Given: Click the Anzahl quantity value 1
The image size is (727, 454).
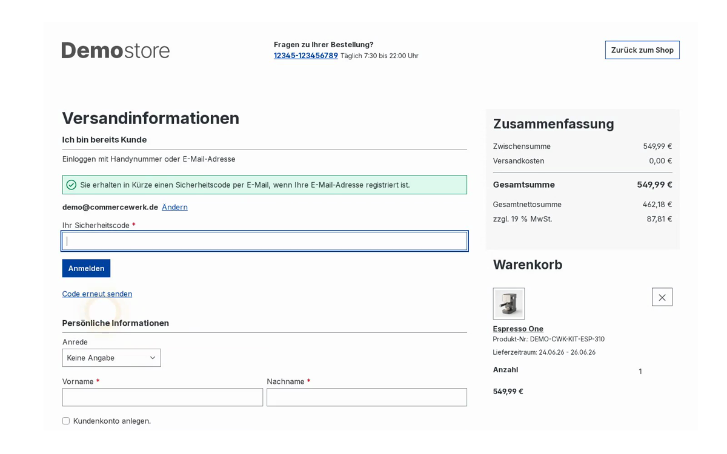Looking at the screenshot, I should click(x=640, y=372).
